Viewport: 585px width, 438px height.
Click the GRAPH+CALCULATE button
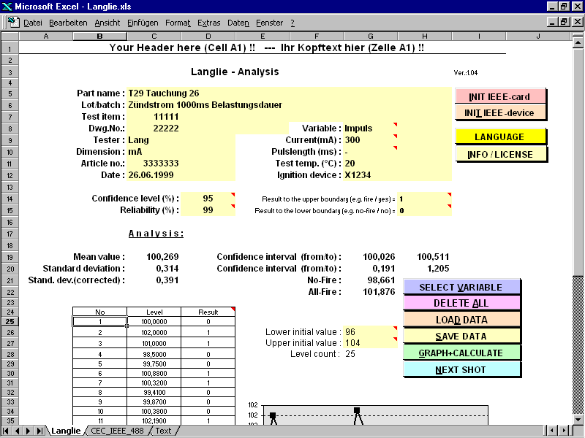pyautogui.click(x=461, y=353)
